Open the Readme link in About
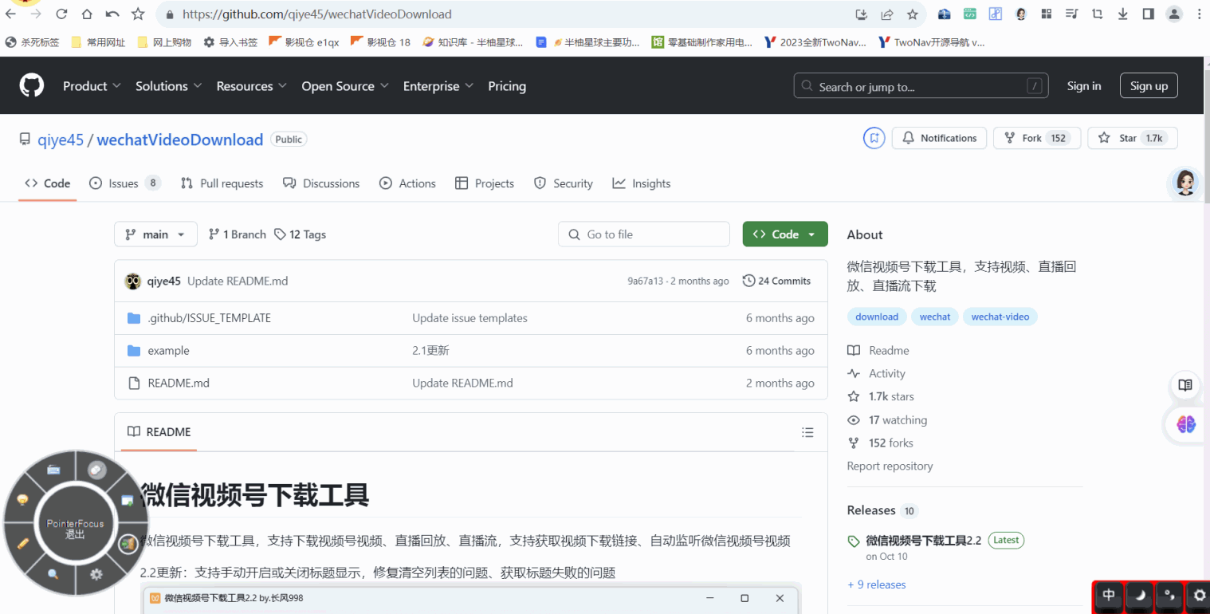 click(x=878, y=350)
